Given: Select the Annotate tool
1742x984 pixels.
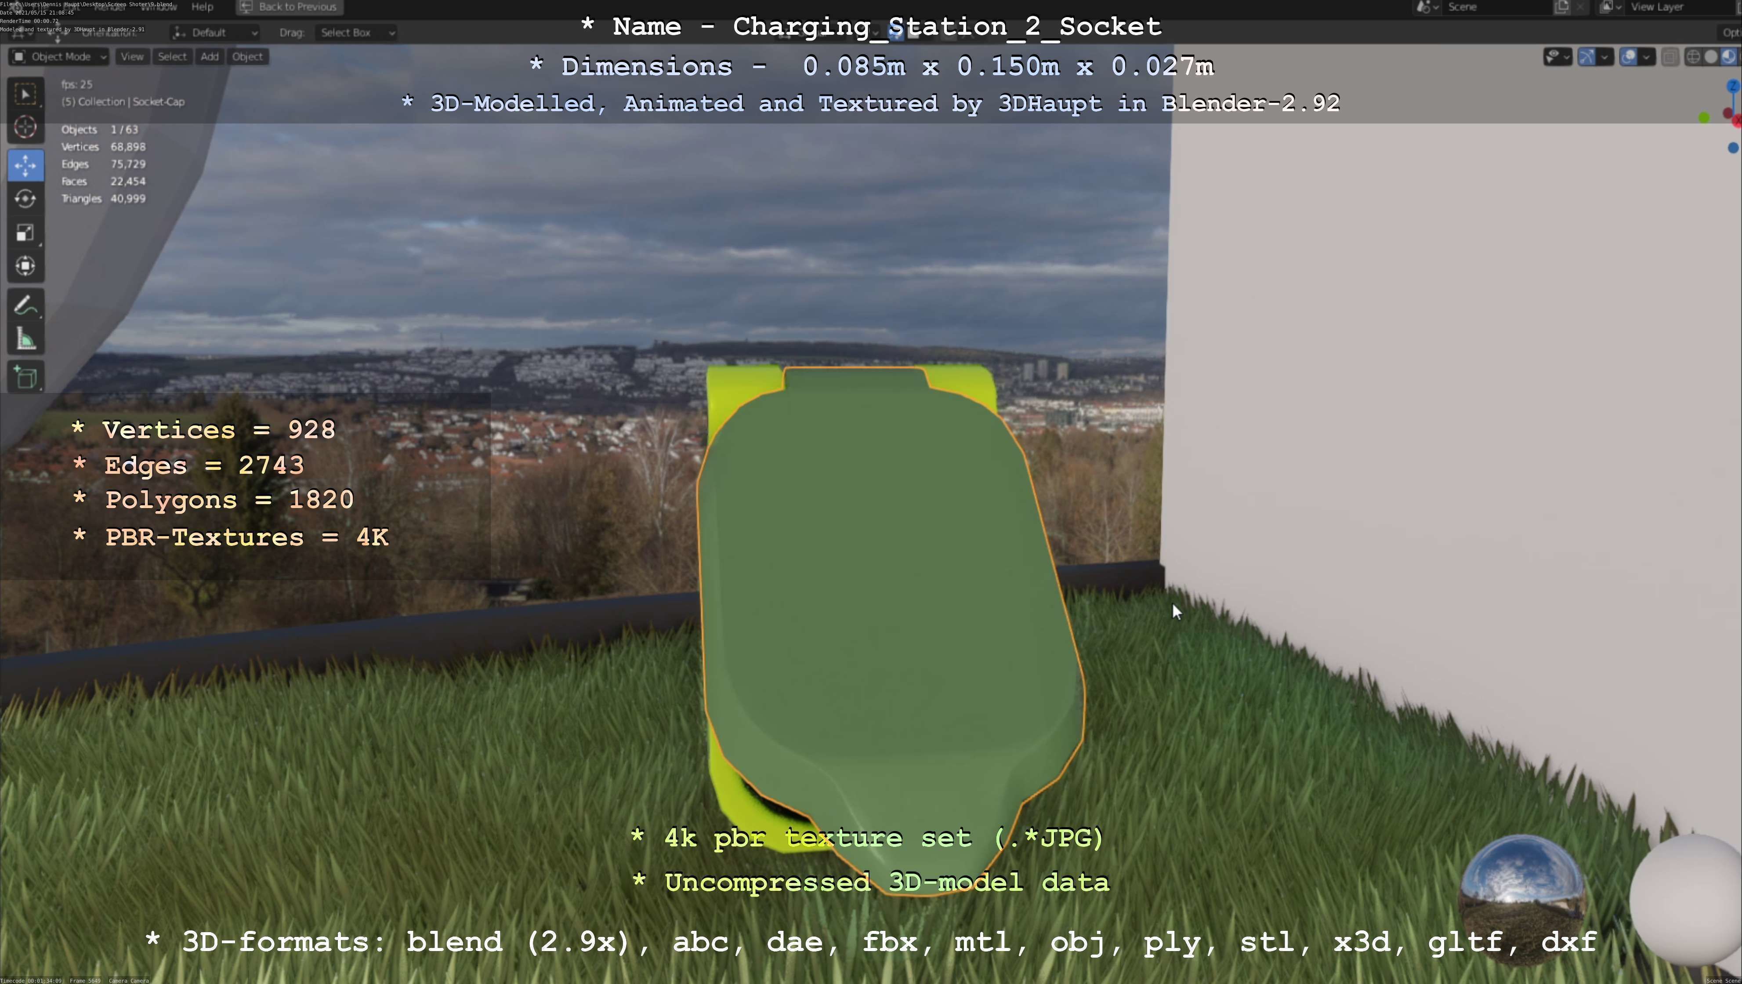Looking at the screenshot, I should (25, 306).
